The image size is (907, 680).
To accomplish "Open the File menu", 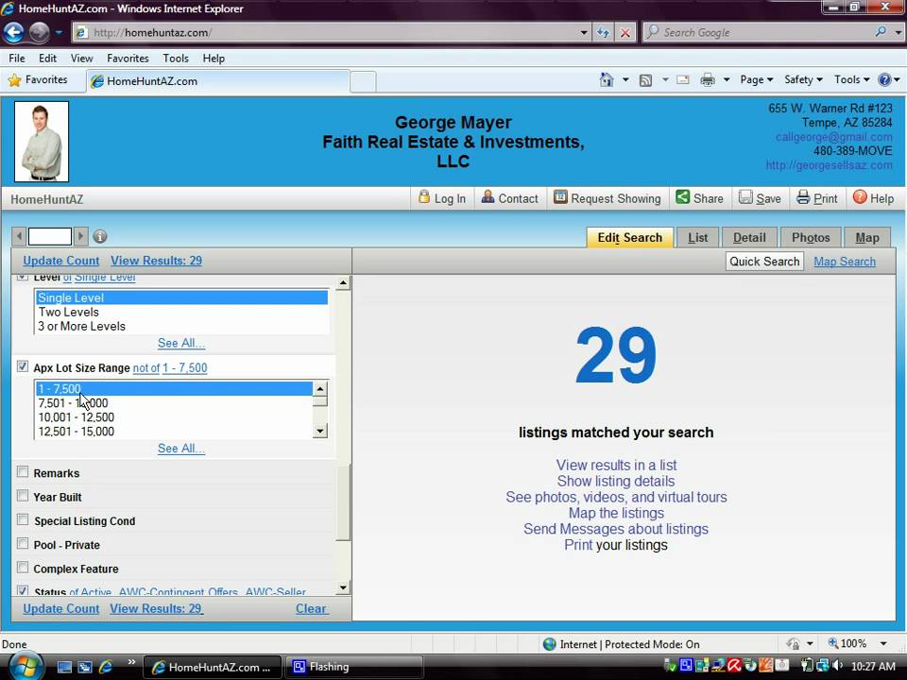I will (x=17, y=58).
